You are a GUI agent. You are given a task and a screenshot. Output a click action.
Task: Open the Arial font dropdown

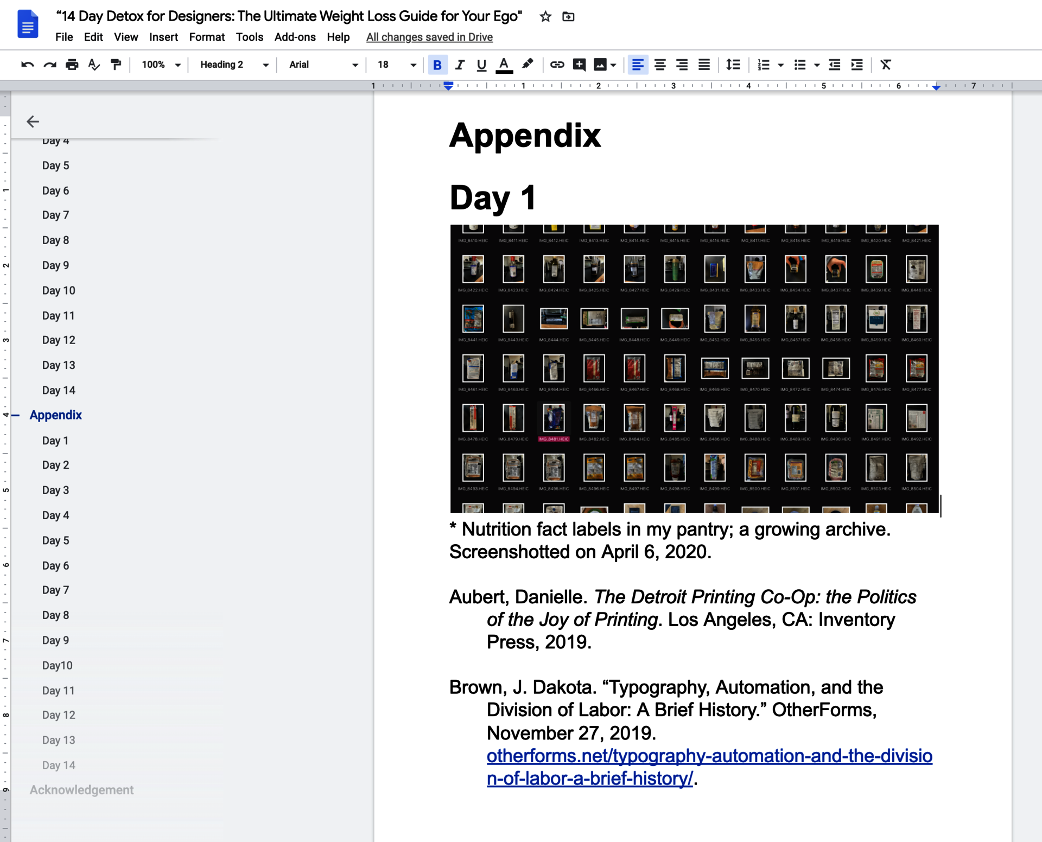point(323,65)
